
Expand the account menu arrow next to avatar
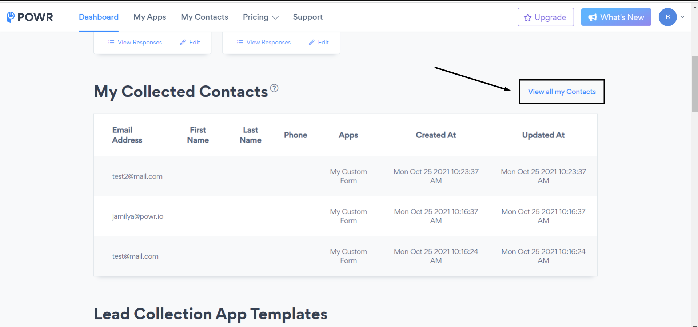coord(682,17)
